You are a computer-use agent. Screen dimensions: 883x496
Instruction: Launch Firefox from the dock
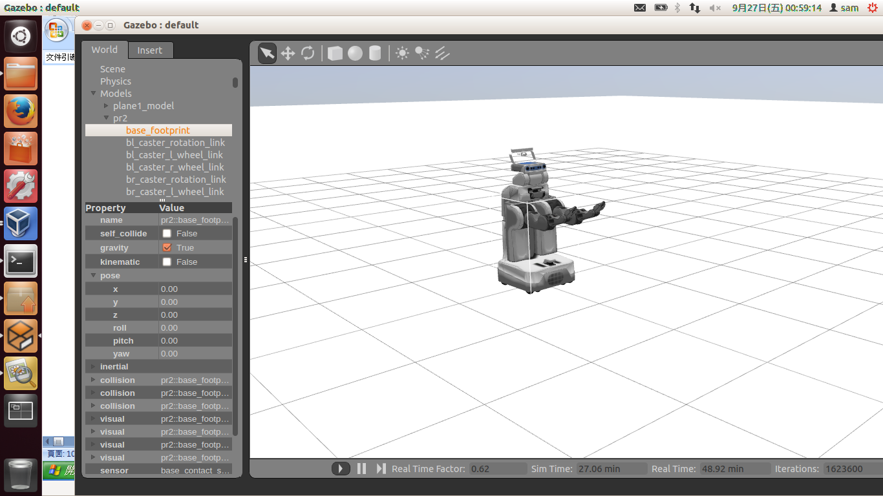[21, 111]
